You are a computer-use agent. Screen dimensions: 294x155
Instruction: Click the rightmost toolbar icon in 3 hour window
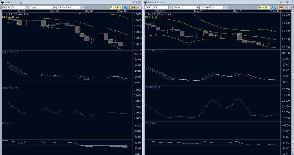point(293,7)
